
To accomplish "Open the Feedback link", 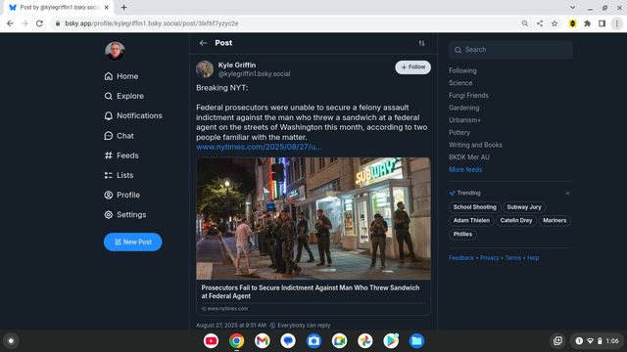I will click(x=461, y=258).
